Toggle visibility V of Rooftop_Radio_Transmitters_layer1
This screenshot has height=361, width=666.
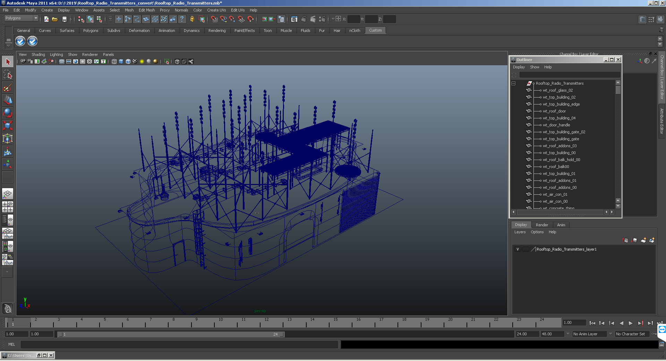(x=518, y=249)
